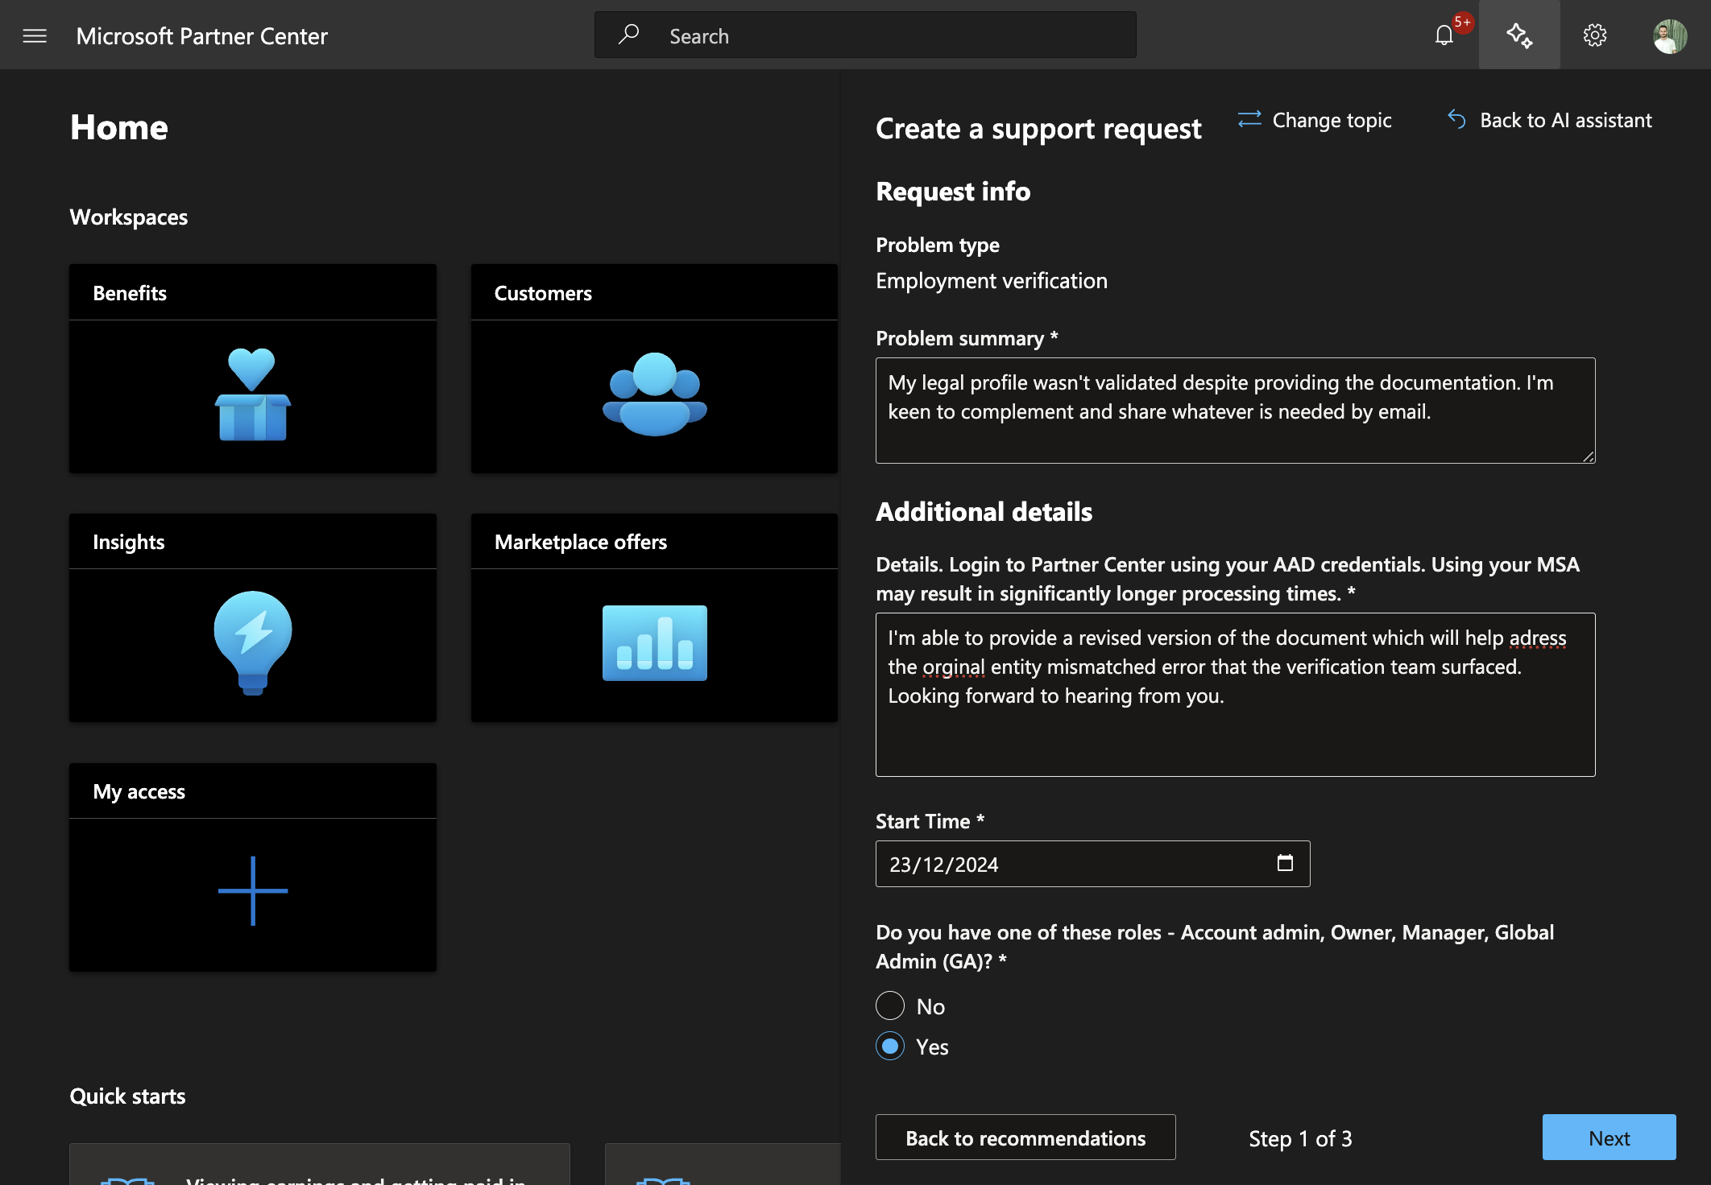Select the Yes radio button

[890, 1046]
